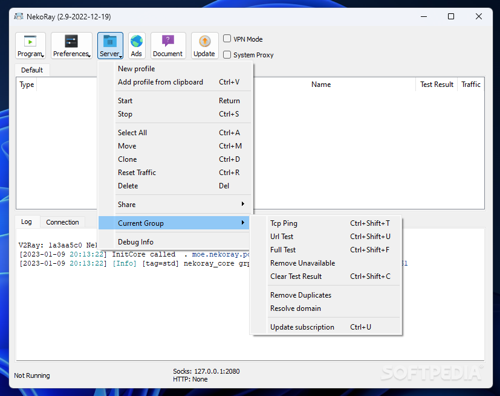The height and width of the screenshot is (396, 500).
Task: Open the Ads globe button
Action: click(x=137, y=45)
